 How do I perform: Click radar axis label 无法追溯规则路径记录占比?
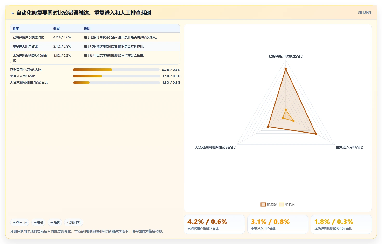(x=215, y=147)
